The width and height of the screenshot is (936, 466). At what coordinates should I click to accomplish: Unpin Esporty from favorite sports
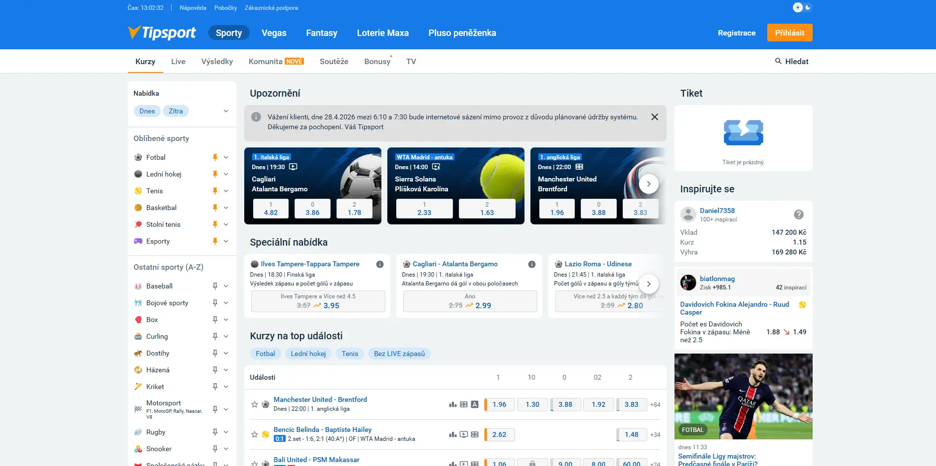(x=215, y=241)
